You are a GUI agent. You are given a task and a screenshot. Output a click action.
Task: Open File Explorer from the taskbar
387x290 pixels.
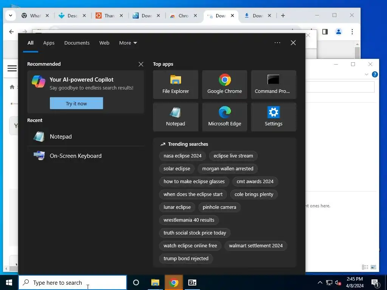pyautogui.click(x=155, y=282)
